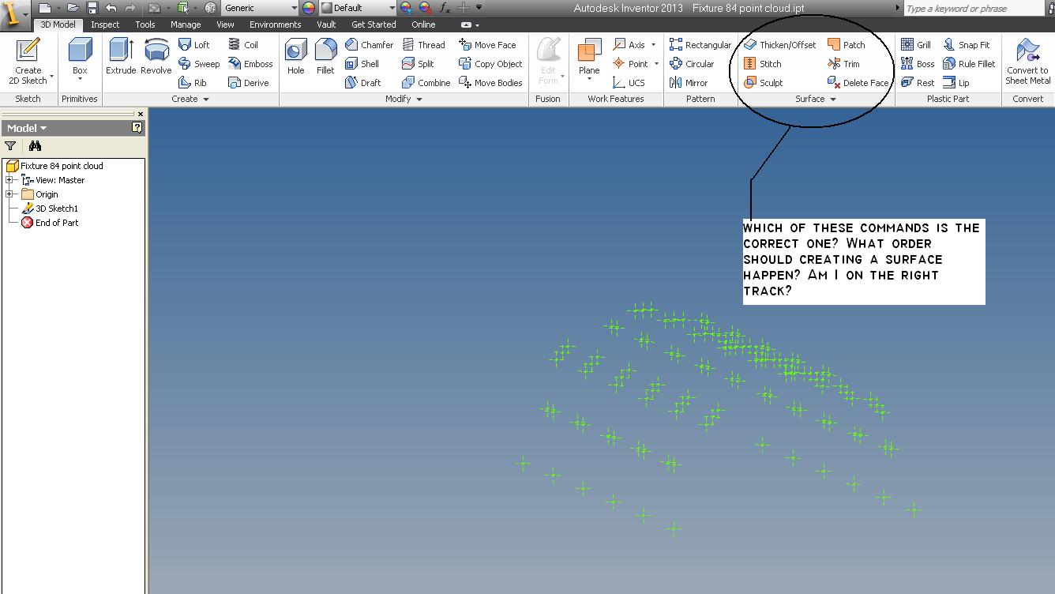Image resolution: width=1055 pixels, height=594 pixels.
Task: Switch to the View tab
Action: click(x=225, y=24)
